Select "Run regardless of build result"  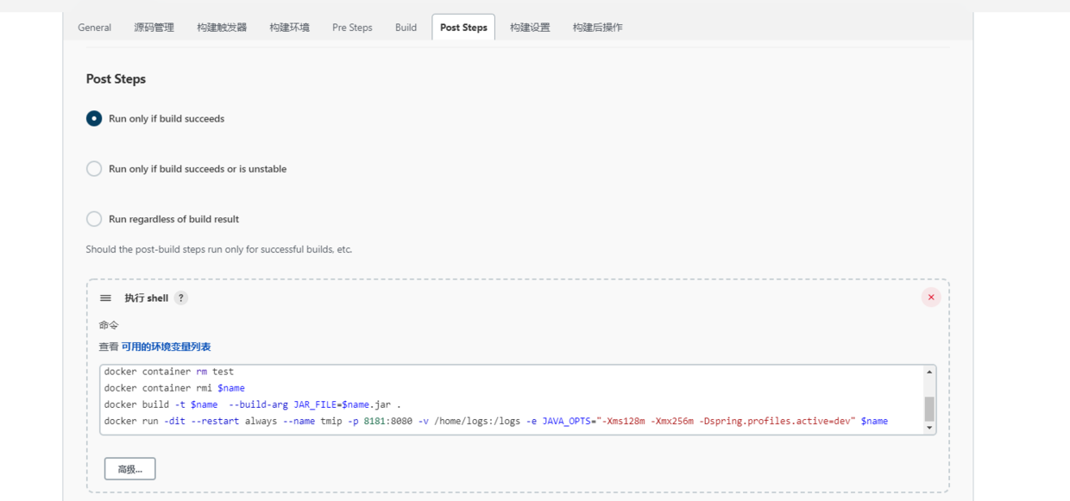click(x=93, y=218)
